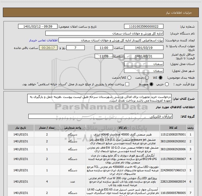Select product code 1151700023390067
Image resolution: width=202 pixels, height=196 pixels.
click(173, 159)
